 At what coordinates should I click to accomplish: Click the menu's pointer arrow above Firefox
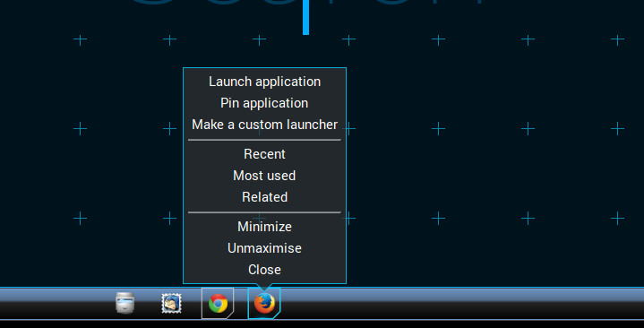coord(264,287)
